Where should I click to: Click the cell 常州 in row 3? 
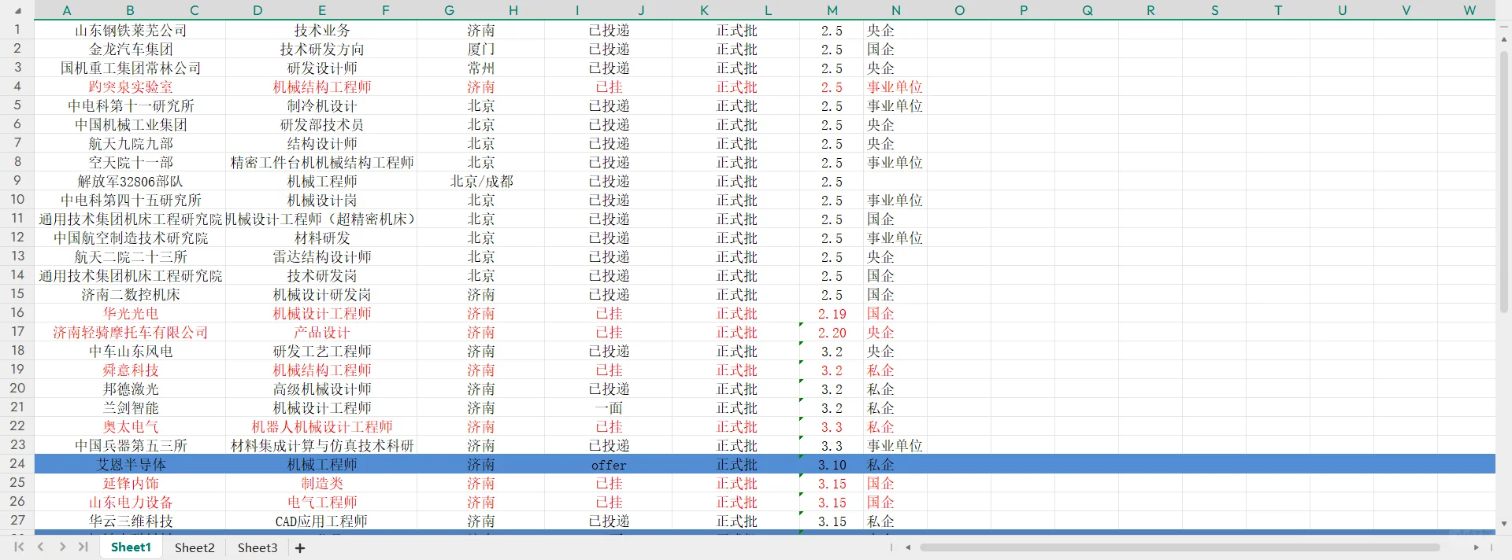(x=481, y=68)
